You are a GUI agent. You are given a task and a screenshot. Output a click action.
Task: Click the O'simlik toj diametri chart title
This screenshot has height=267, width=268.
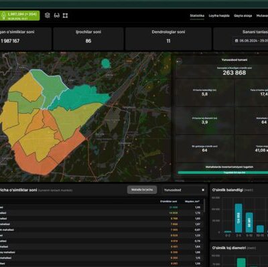point(229,248)
